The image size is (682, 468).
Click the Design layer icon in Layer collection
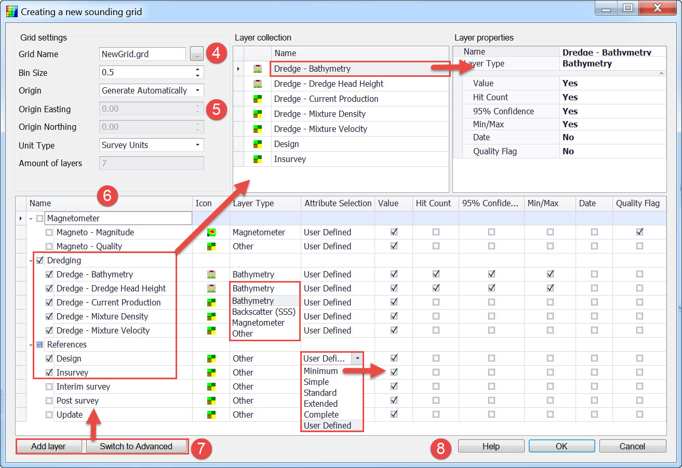tap(257, 144)
